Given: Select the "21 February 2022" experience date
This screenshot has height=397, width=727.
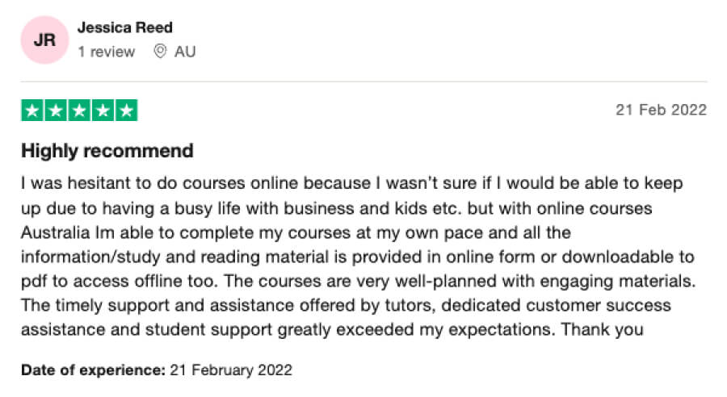Looking at the screenshot, I should point(230,370).
